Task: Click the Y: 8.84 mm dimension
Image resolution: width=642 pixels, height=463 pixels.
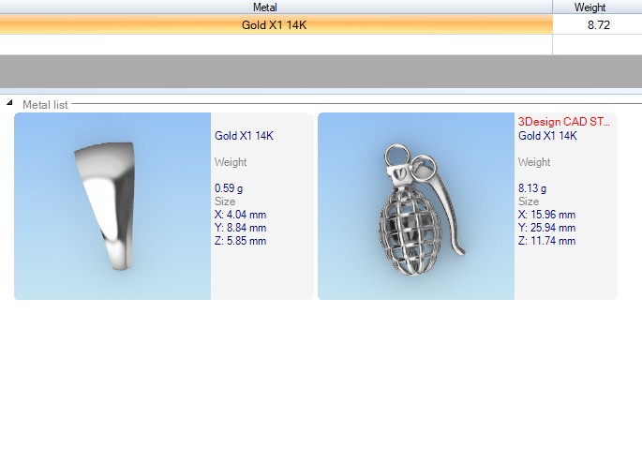Action: click(x=240, y=228)
